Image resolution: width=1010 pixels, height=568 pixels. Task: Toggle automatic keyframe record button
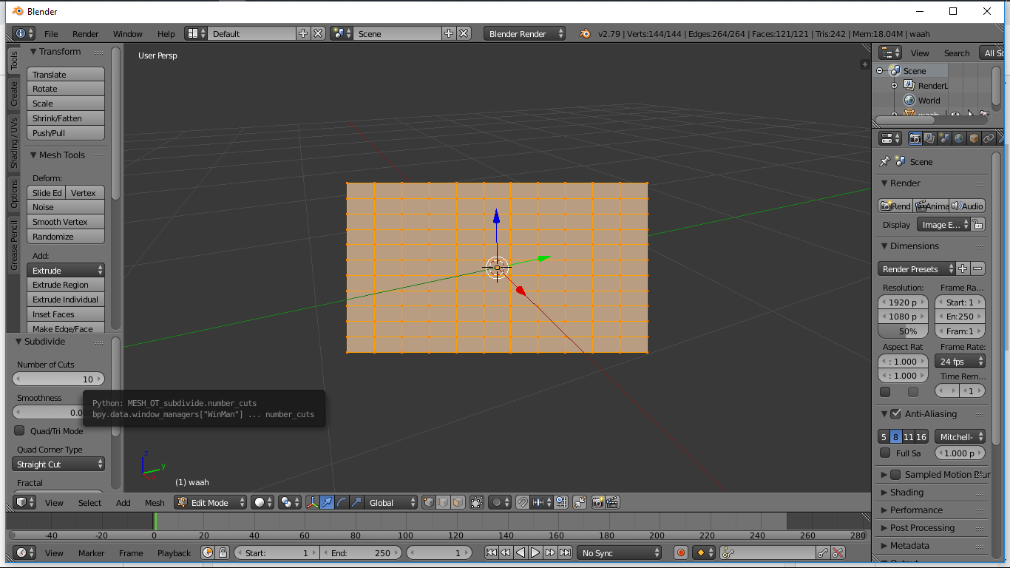[681, 552]
